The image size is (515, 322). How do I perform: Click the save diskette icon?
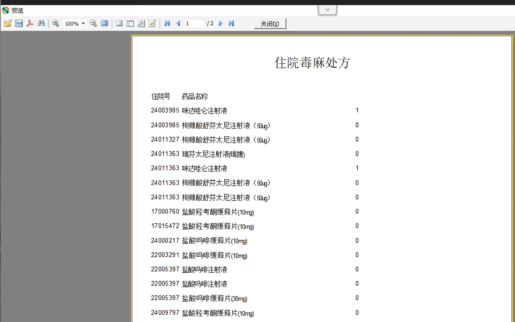pyautogui.click(x=19, y=24)
